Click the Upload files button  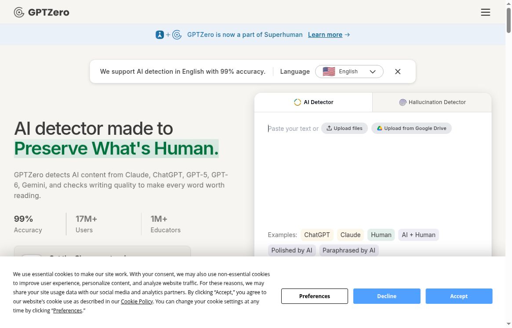pyautogui.click(x=345, y=128)
